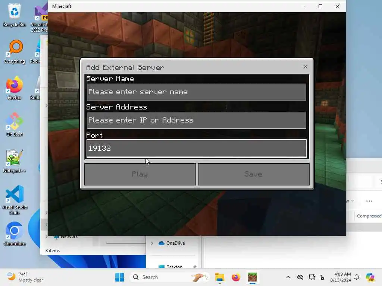Select the Git Bash desktop shortcut
Viewport: 382px width, 286px height.
pyautogui.click(x=15, y=124)
